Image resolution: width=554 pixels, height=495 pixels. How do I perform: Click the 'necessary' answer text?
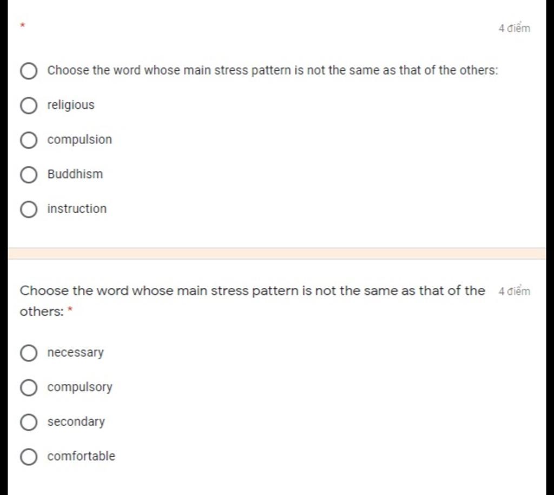click(x=76, y=353)
